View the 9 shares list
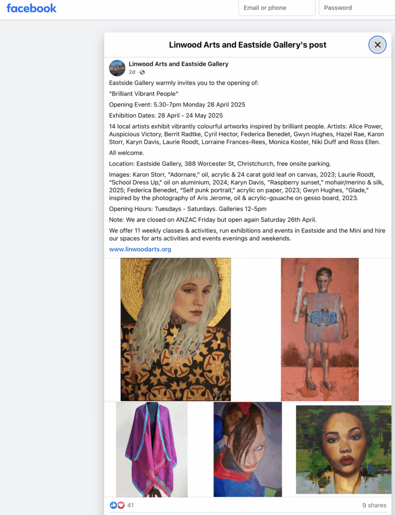Screen dimensions: 395x515 pos(374,505)
